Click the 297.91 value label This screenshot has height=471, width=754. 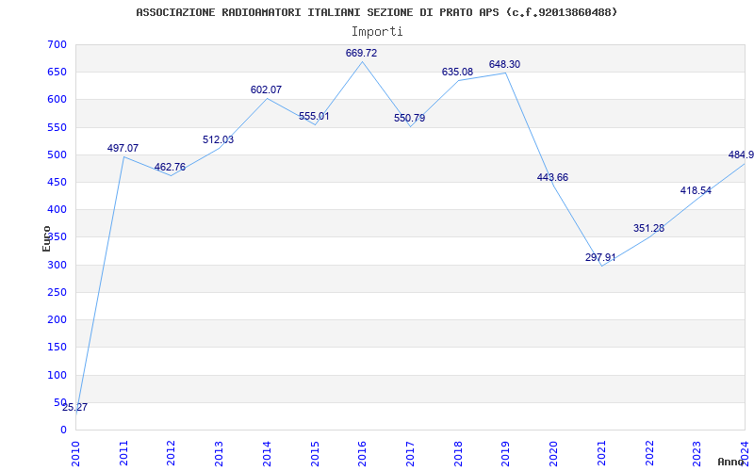[x=600, y=257]
